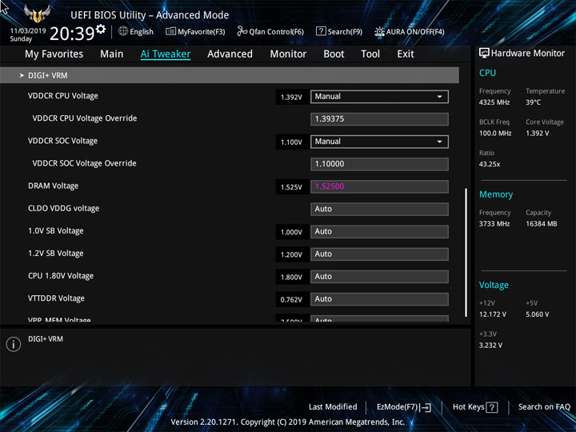Click Memory capacity 16384 MB value
Image resolution: width=576 pixels, height=432 pixels.
[x=542, y=224]
